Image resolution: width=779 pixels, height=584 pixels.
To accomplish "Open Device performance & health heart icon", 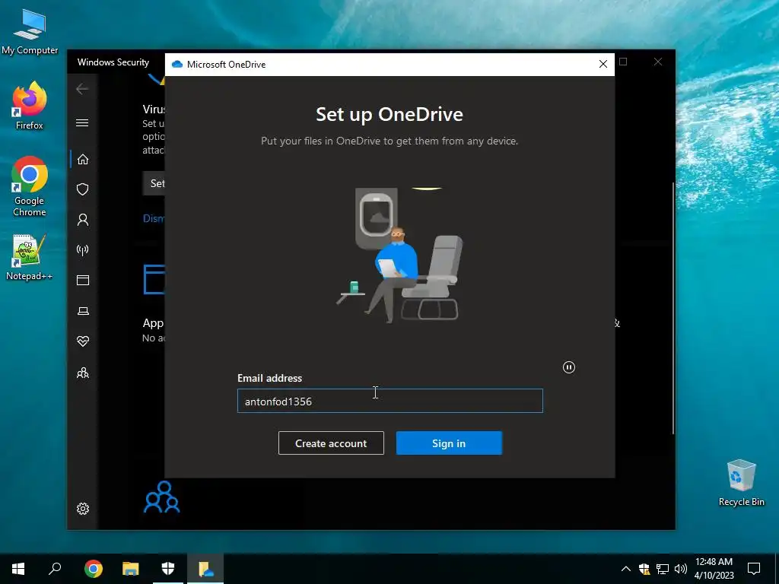I will pyautogui.click(x=82, y=341).
